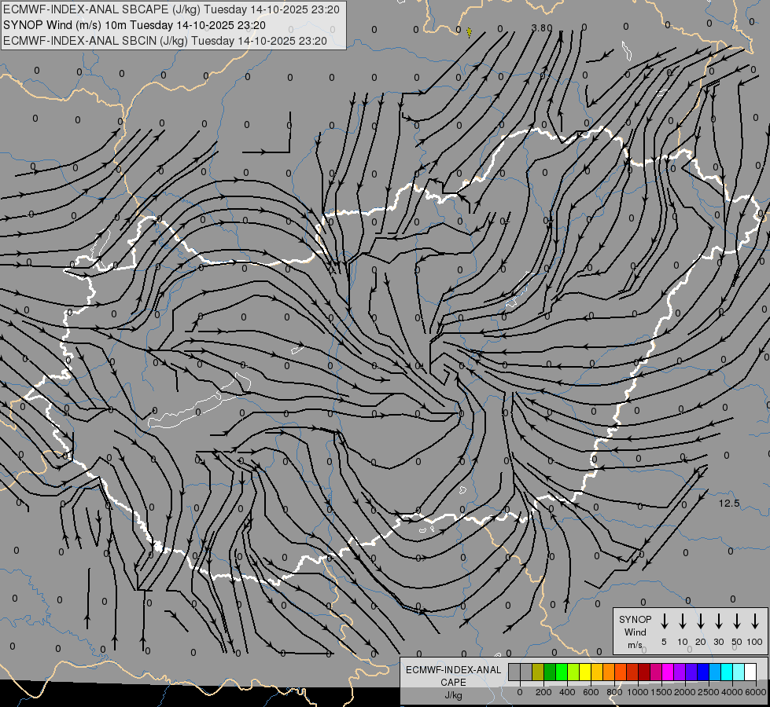Pick the pinkish-magenta swatch left of the 1500 tick
This screenshot has height=707, width=770.
click(656, 672)
